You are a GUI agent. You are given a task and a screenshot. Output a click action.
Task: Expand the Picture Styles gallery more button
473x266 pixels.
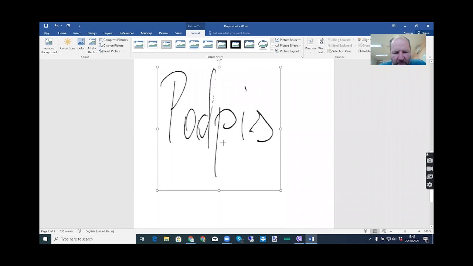point(272,51)
